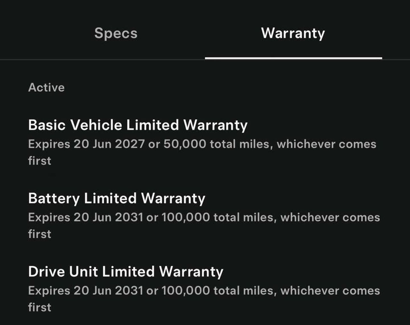The image size is (410, 325).
Task: Select the Warranty tab
Action: pos(293,33)
